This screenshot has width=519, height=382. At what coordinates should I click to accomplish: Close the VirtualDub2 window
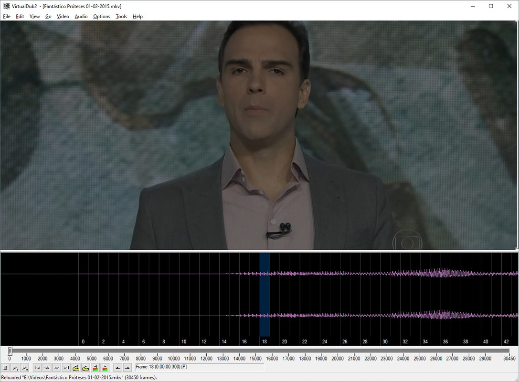point(509,6)
